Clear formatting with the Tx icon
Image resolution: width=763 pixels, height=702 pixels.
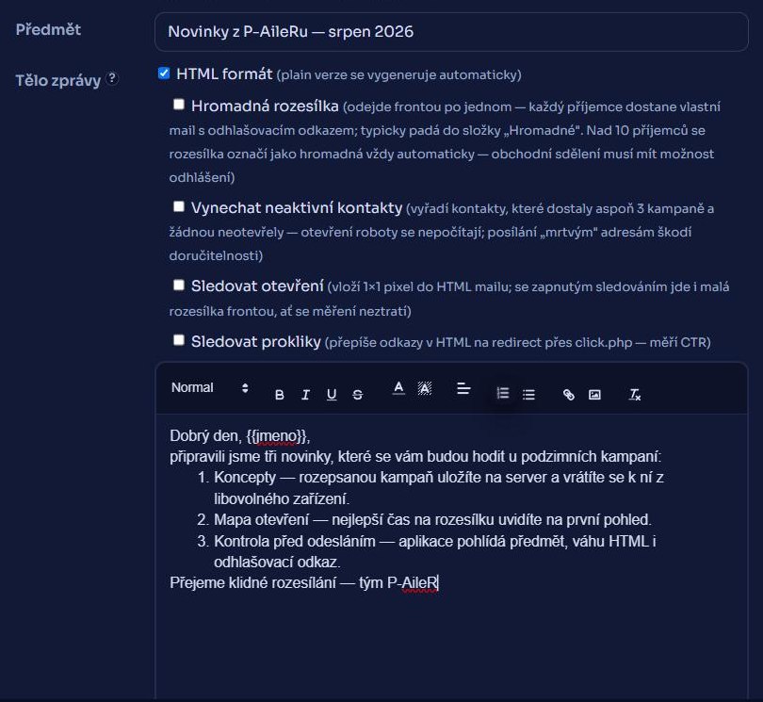point(635,394)
